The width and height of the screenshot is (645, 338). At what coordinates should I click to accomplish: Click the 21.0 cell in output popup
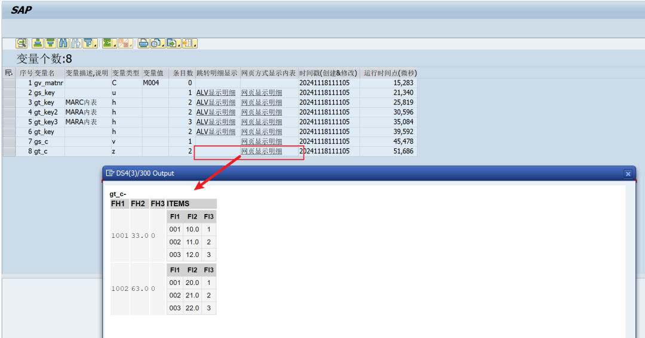click(x=192, y=295)
